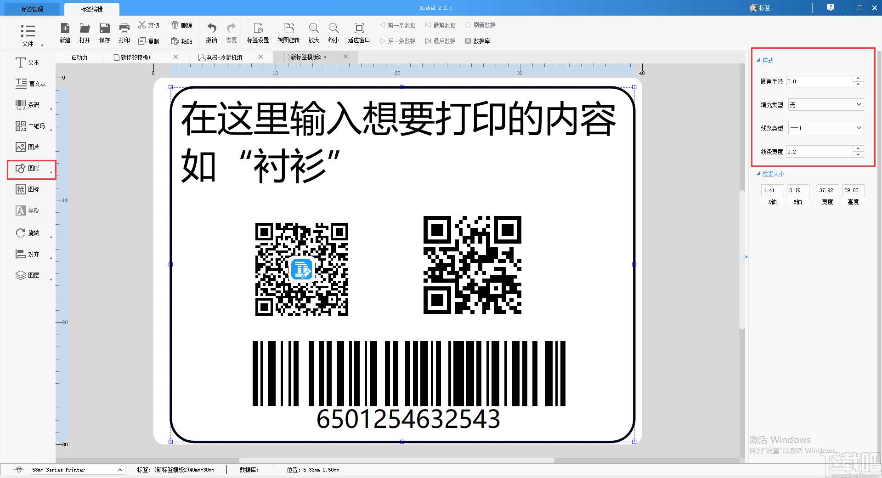882x478 pixels.
Task: Collapse the 位置大小 position panel
Action: click(758, 174)
